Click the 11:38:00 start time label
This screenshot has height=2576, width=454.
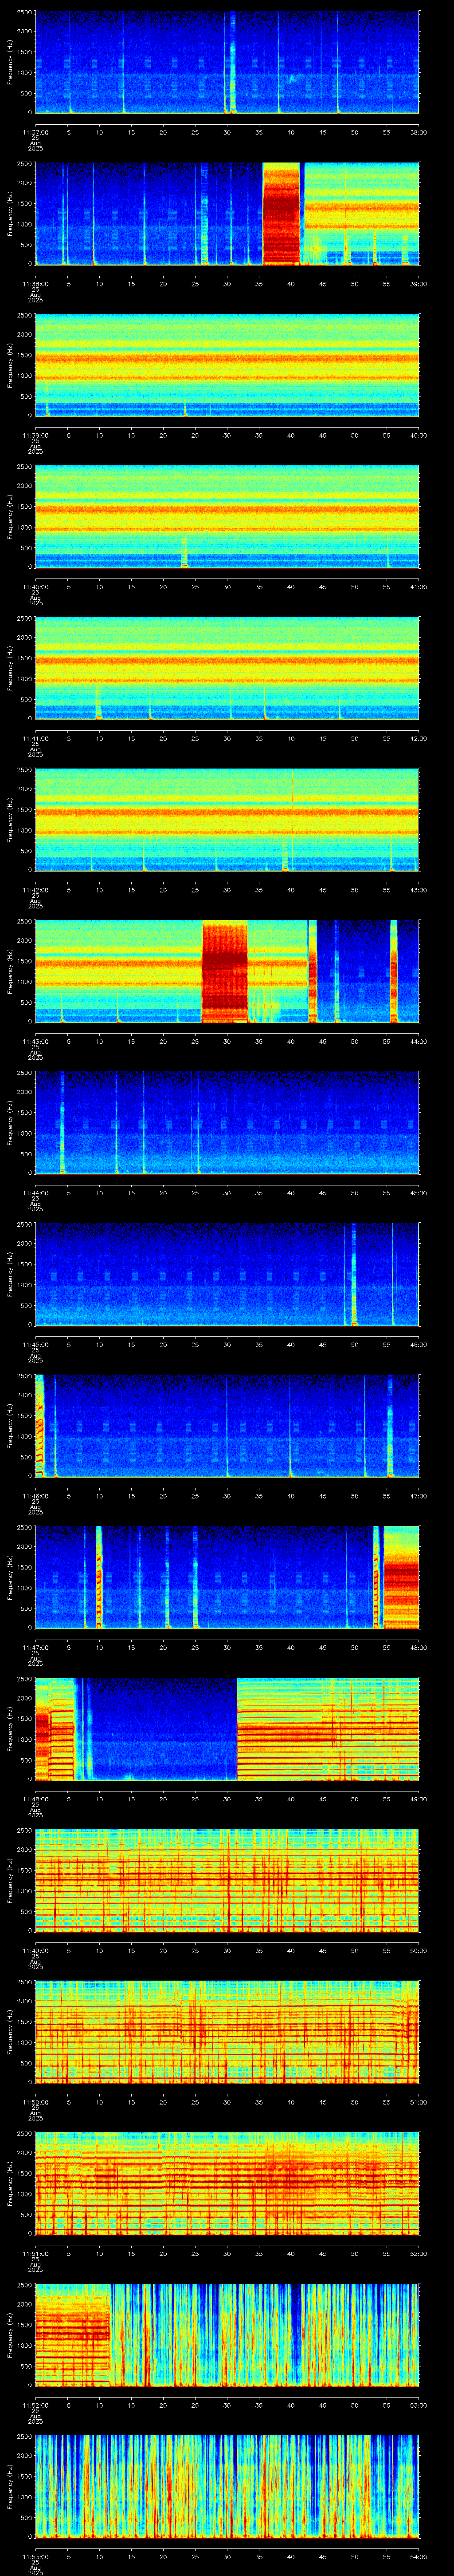(x=35, y=284)
